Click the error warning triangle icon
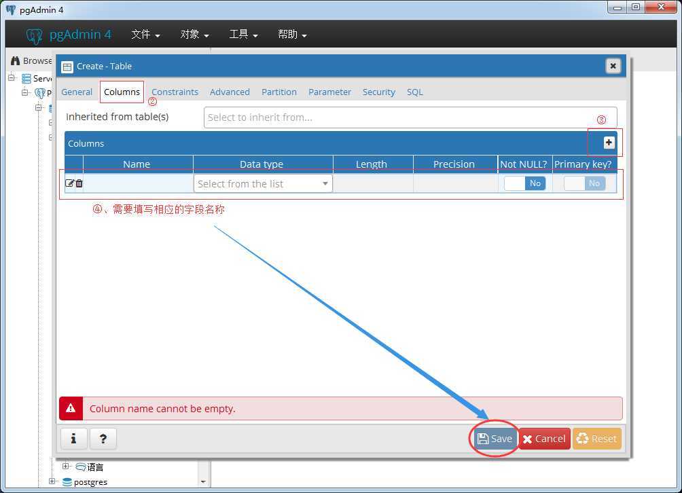Viewport: 682px width, 493px height. click(x=71, y=408)
